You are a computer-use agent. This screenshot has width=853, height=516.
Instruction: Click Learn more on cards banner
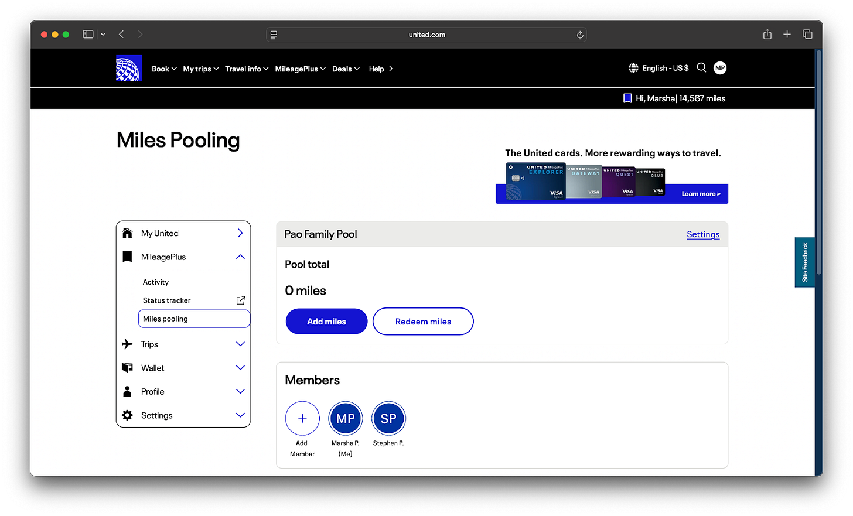click(701, 194)
